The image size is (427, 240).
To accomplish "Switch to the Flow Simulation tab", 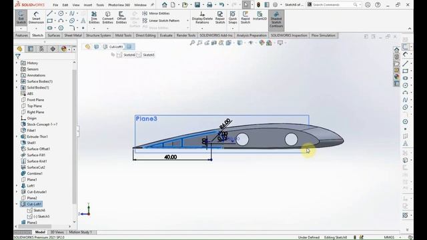I will [324, 35].
